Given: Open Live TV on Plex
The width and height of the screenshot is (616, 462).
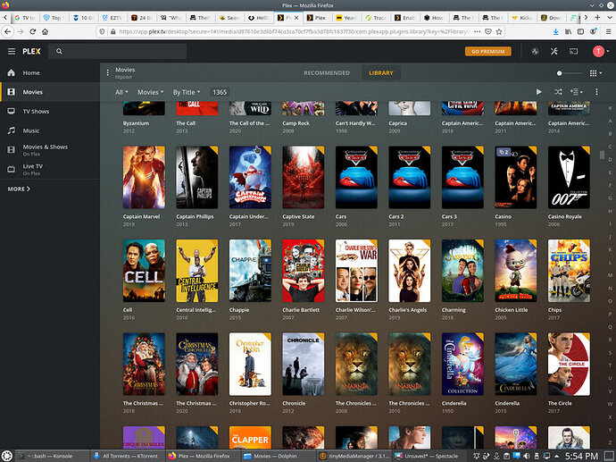Looking at the screenshot, I should click(50, 169).
